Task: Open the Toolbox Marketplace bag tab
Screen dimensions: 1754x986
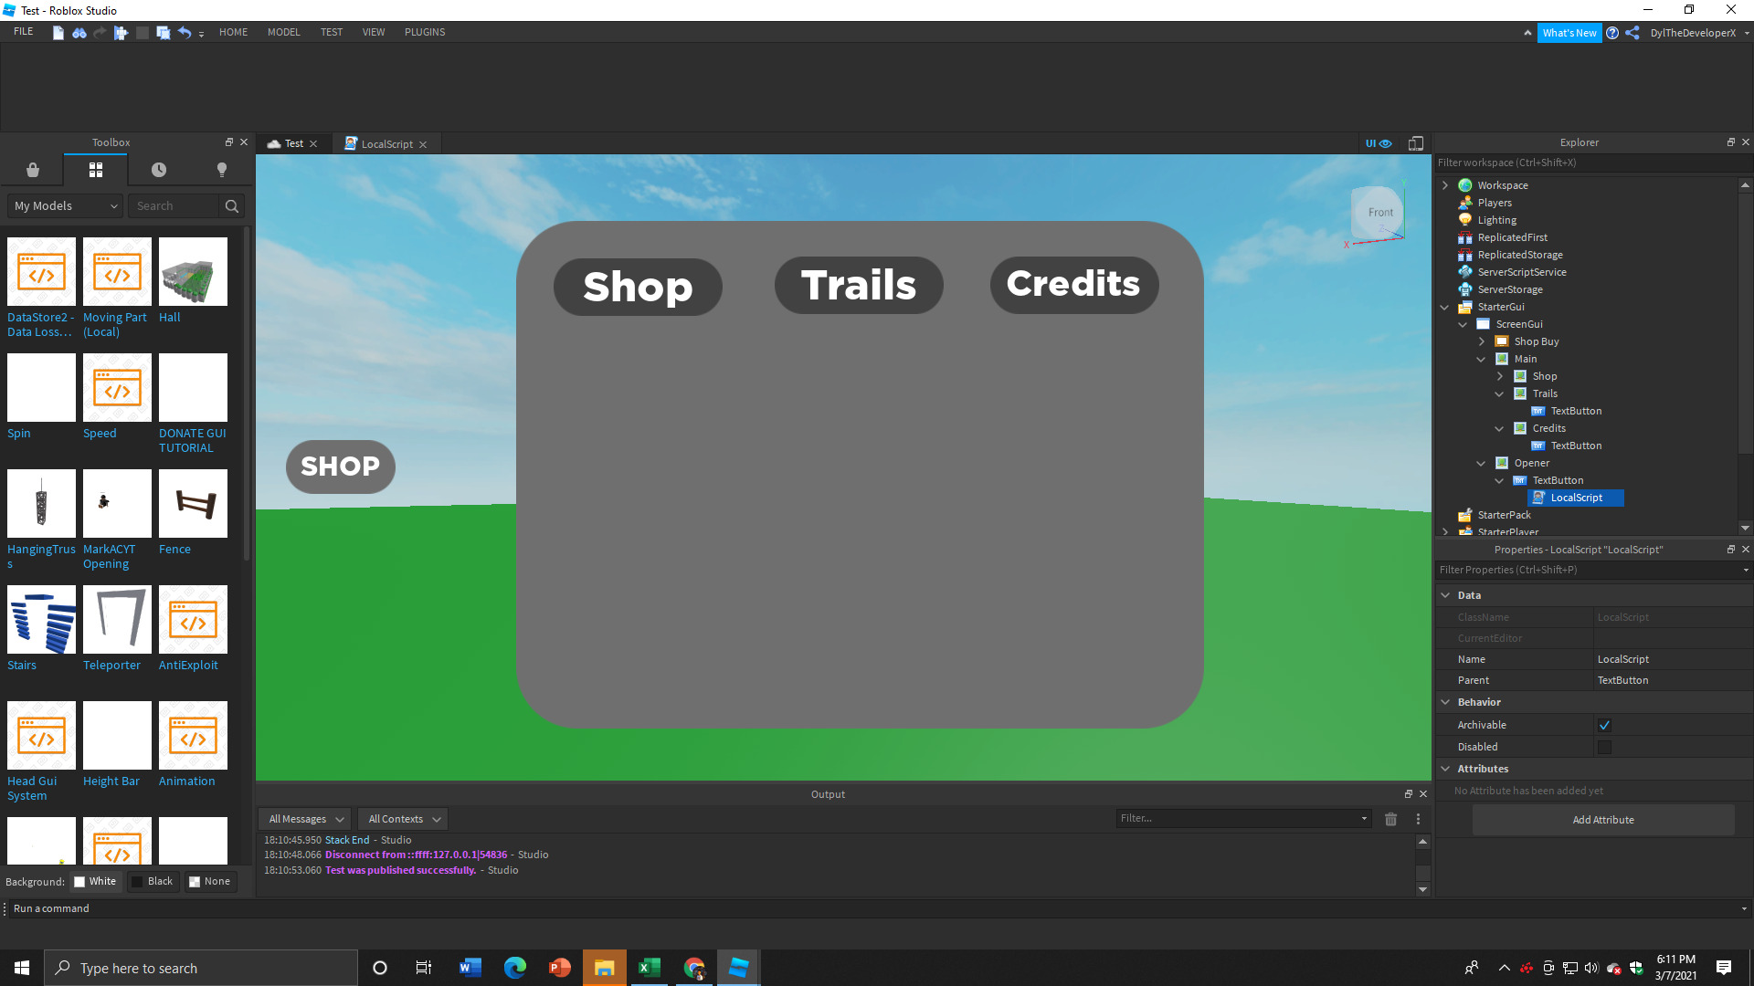Action: (x=32, y=170)
